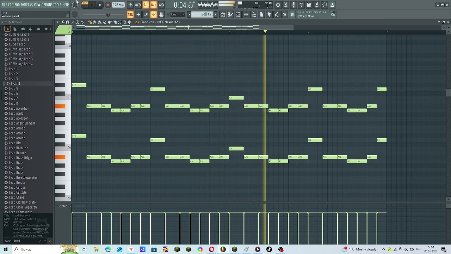
Task: Click the shopping cart icon
Action: (292, 14)
